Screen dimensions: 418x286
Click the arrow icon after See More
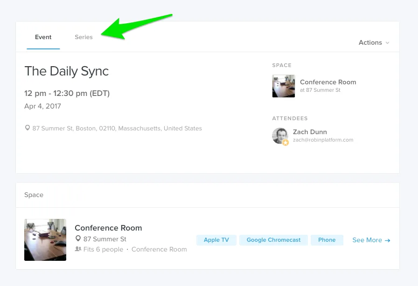[388, 240]
